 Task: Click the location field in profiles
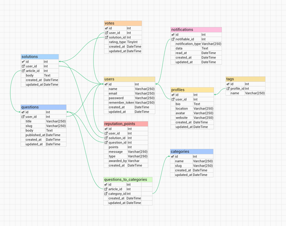pos(192,109)
